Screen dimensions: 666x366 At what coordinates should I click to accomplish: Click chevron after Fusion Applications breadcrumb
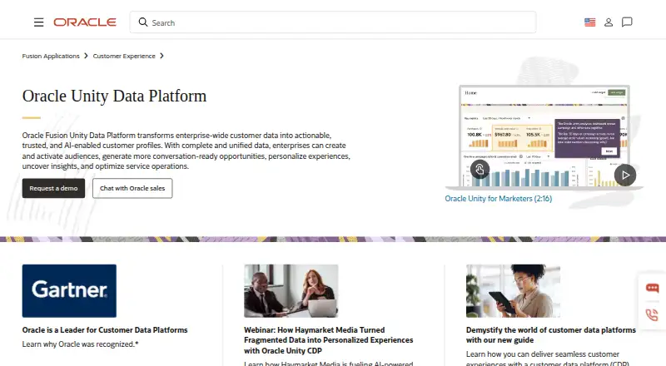[86, 56]
